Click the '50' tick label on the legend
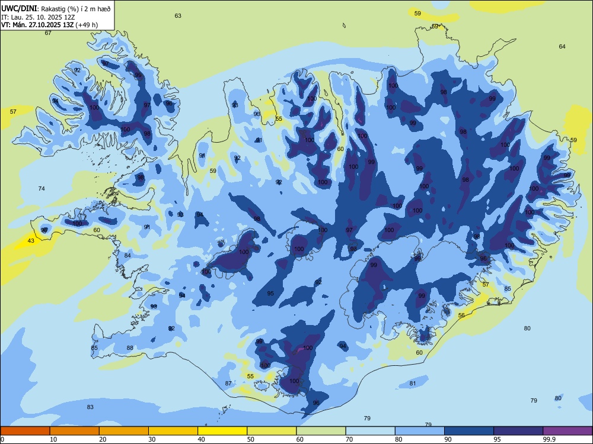The width and height of the screenshot is (593, 444). point(251,439)
